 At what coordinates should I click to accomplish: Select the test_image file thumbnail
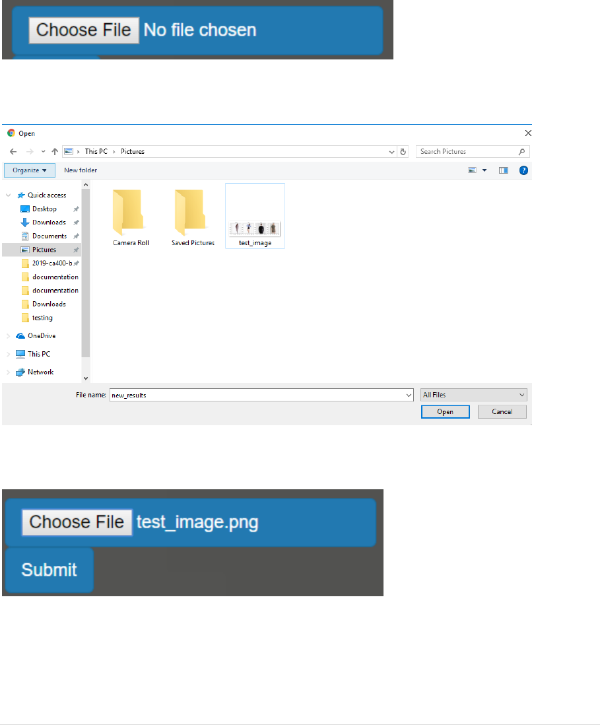point(255,216)
